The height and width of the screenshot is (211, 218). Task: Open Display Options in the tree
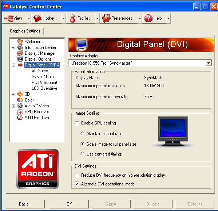[38, 59]
